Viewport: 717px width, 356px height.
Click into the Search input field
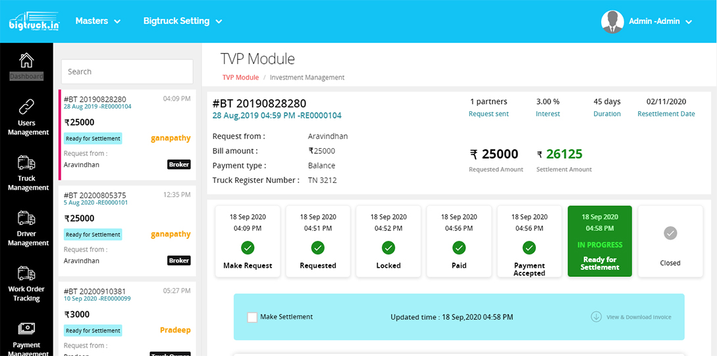(127, 72)
